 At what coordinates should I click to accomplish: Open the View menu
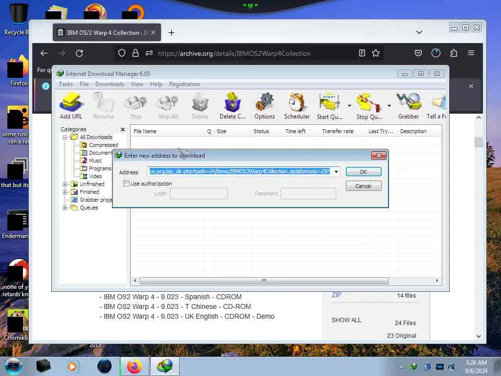point(137,84)
